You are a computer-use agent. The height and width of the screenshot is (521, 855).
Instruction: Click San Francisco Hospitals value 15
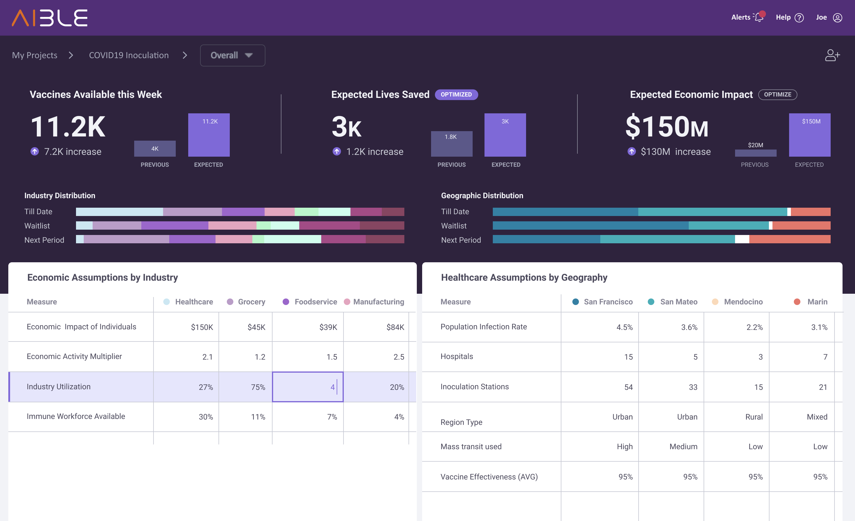[628, 357]
